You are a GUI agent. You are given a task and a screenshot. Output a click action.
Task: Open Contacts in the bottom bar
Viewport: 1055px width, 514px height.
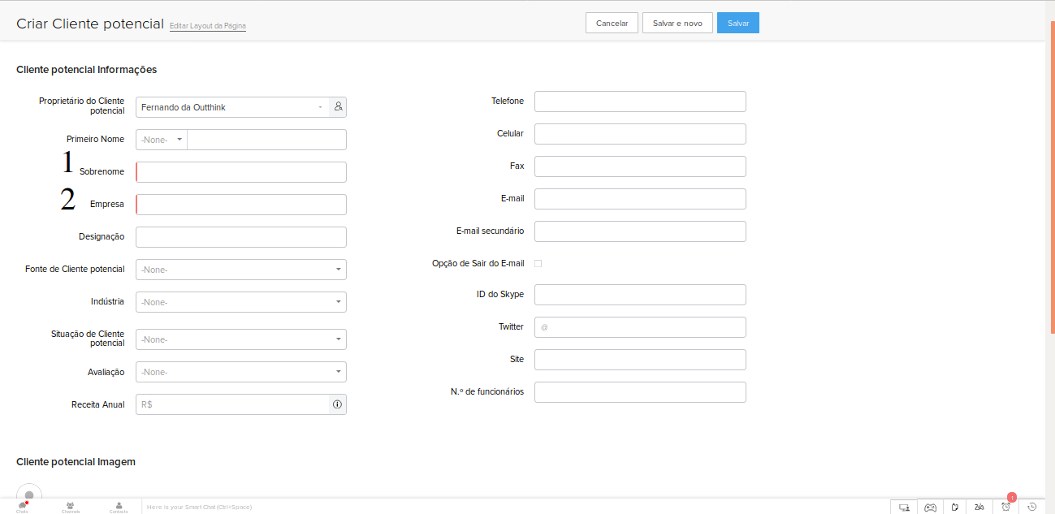point(119,507)
